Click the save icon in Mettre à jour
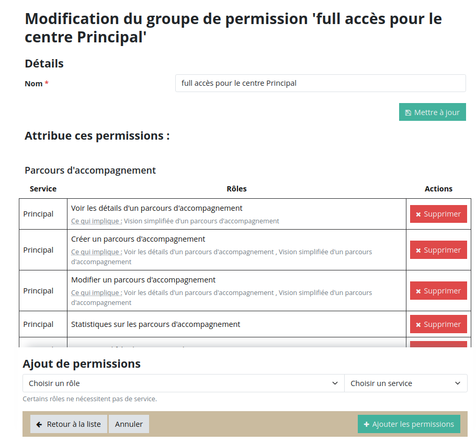 click(408, 112)
